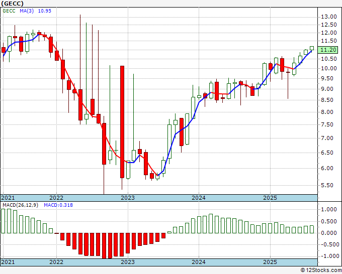Click the 11.50 price axis label
The image size is (342, 274).
(x=329, y=41)
